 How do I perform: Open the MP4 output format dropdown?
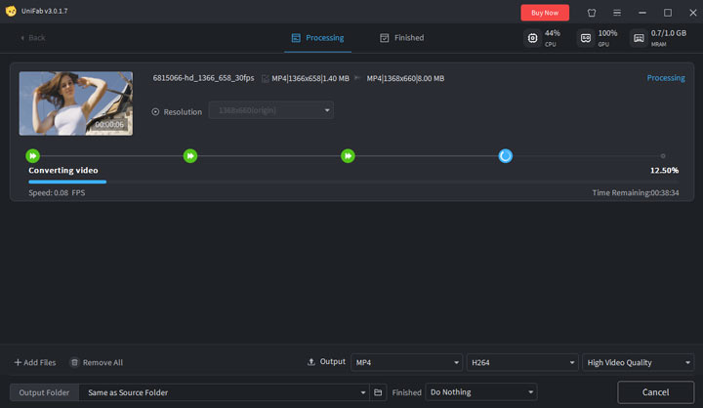click(406, 362)
